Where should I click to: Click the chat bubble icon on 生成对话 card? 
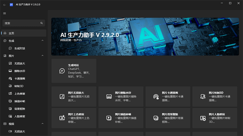62,71
